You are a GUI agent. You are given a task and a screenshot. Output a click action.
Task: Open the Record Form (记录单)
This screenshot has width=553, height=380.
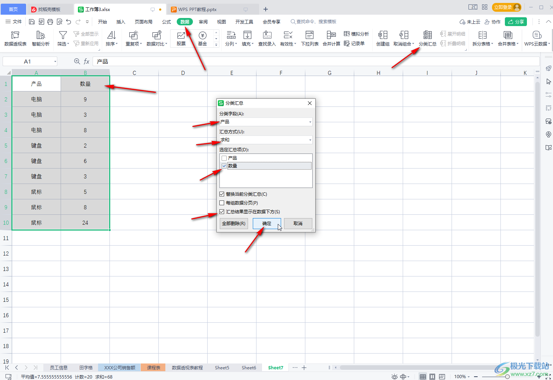pyautogui.click(x=354, y=43)
